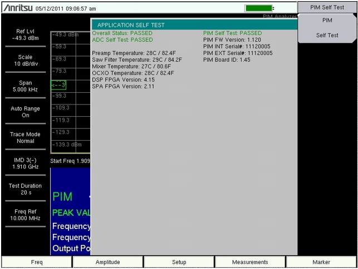358x269 pixels.
Task: Click the -49.3 dBm graph axis label
Action: (x=65, y=34)
